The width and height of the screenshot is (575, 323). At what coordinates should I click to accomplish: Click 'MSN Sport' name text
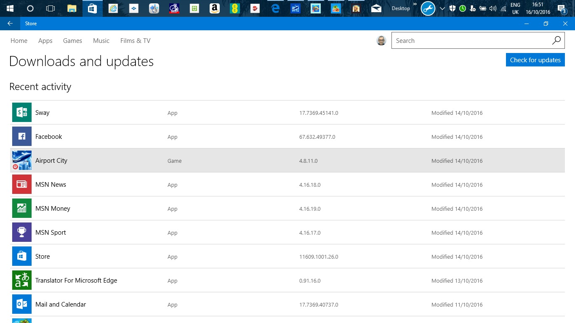click(x=51, y=233)
